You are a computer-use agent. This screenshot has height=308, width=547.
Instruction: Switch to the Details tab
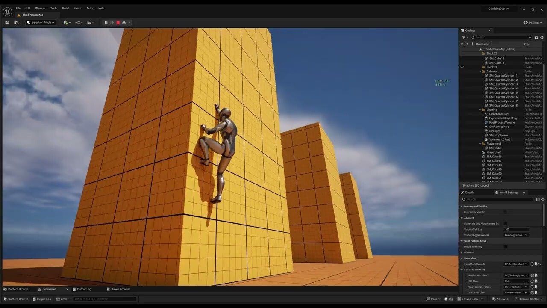tap(470, 192)
